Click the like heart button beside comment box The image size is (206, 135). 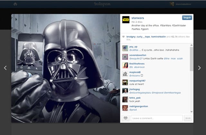coord(126,118)
